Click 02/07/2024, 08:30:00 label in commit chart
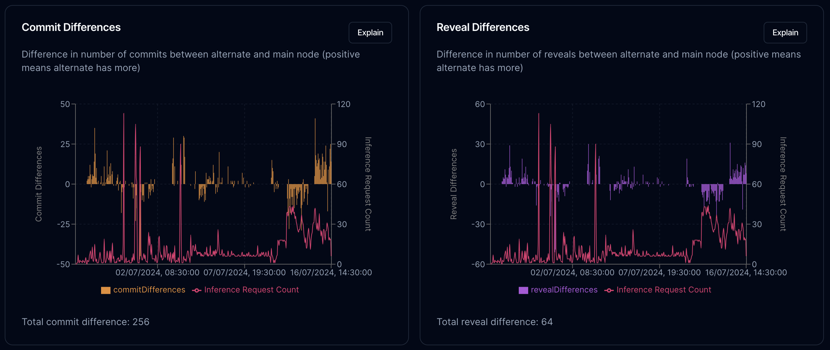The height and width of the screenshot is (350, 830). [158, 272]
